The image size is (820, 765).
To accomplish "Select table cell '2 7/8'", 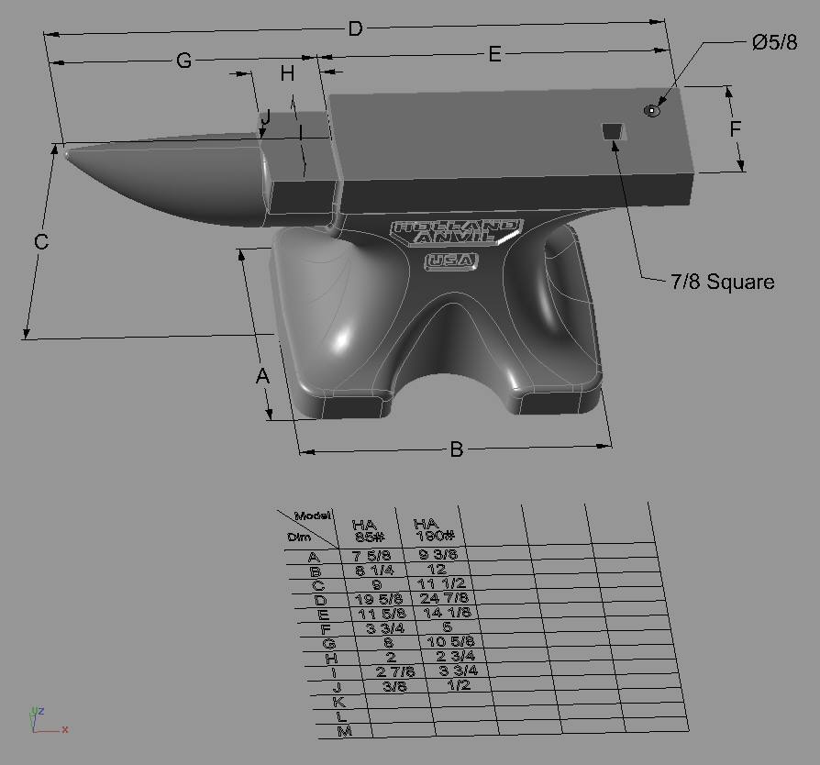I will [x=395, y=671].
